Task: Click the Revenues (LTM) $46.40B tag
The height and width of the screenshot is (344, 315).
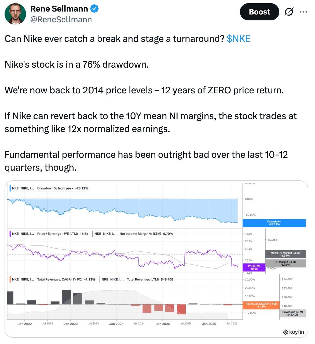Action: [292, 313]
